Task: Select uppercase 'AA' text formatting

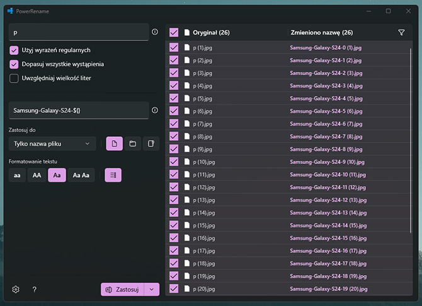Action: click(x=37, y=175)
